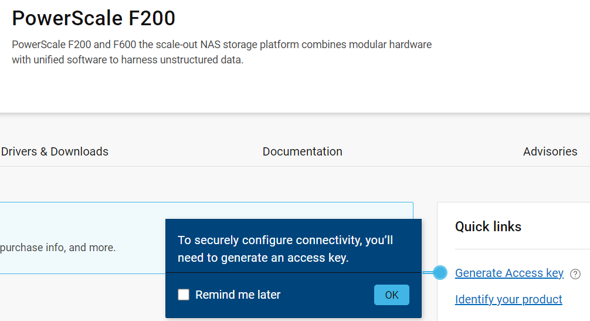Open the Drivers & Downloads tab
The image size is (590, 321).
tap(55, 151)
